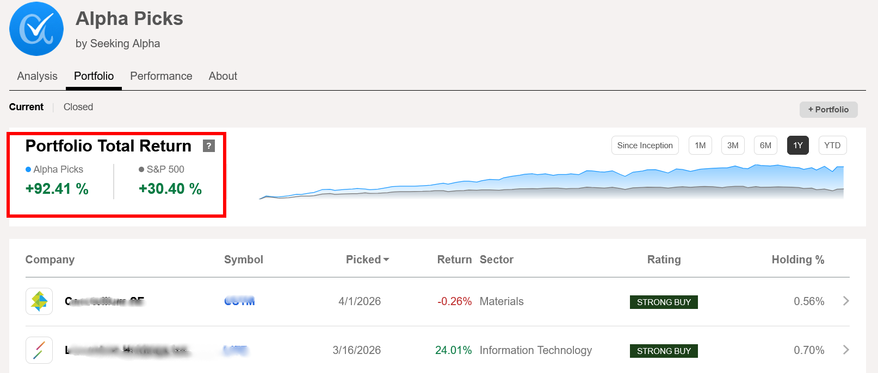This screenshot has width=878, height=373.
Task: Click the 4/1/2026 picked date
Action: [360, 301]
